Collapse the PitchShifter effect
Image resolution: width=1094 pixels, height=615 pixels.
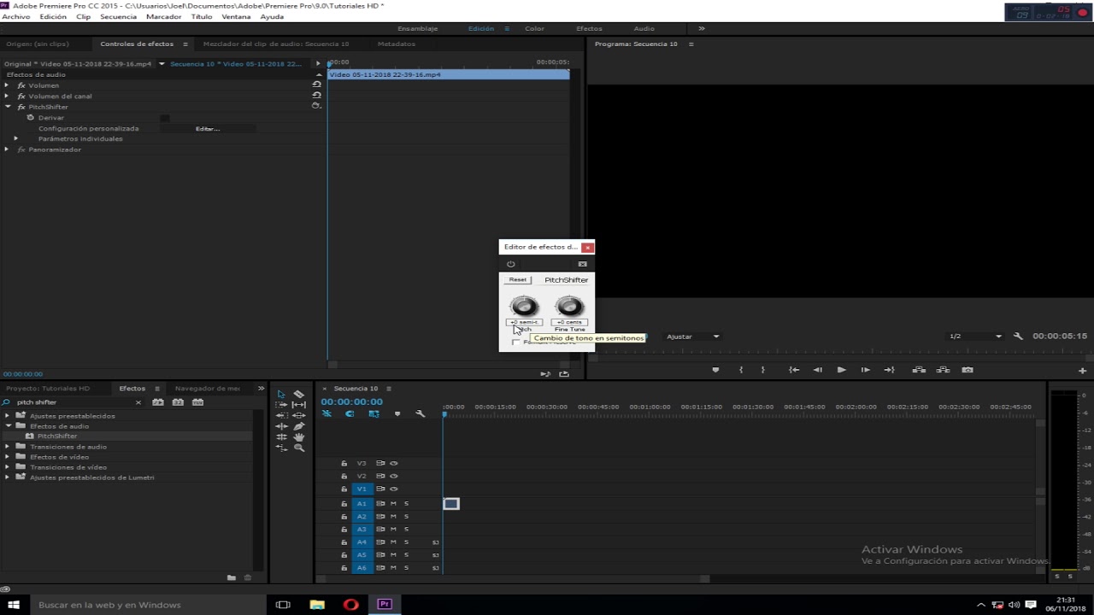pyautogui.click(x=7, y=107)
